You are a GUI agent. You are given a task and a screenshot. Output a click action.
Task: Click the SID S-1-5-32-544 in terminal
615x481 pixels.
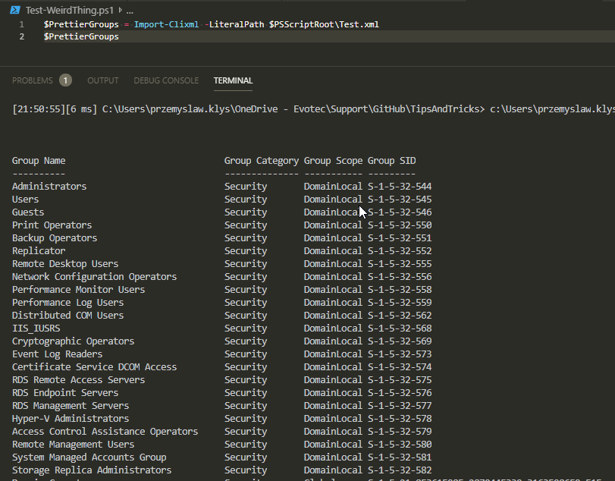pyautogui.click(x=399, y=186)
